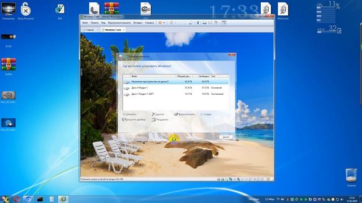The image size is (362, 203).
Task: Click the Windows Start button
Action: point(5,199)
